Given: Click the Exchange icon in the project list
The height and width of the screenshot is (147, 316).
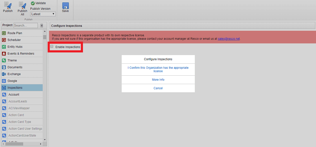Looking at the screenshot, I should coord(4,74).
